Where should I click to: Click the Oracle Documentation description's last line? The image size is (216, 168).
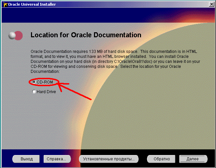click(x=45, y=72)
